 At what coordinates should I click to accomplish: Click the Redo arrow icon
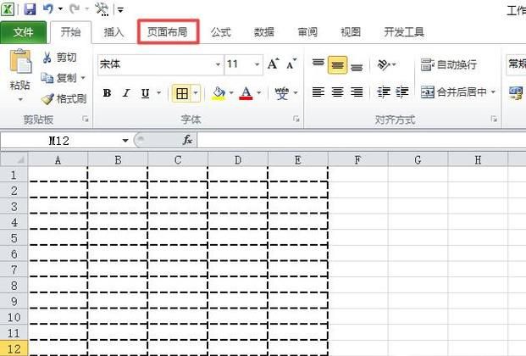coord(75,8)
